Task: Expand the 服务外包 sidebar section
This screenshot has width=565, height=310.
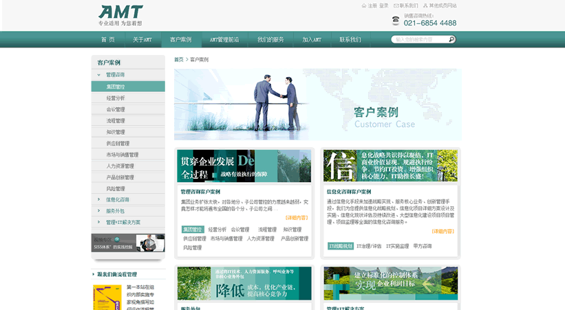Action: (115, 211)
